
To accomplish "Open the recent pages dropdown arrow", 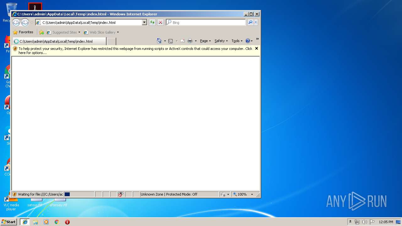I will click(x=32, y=23).
